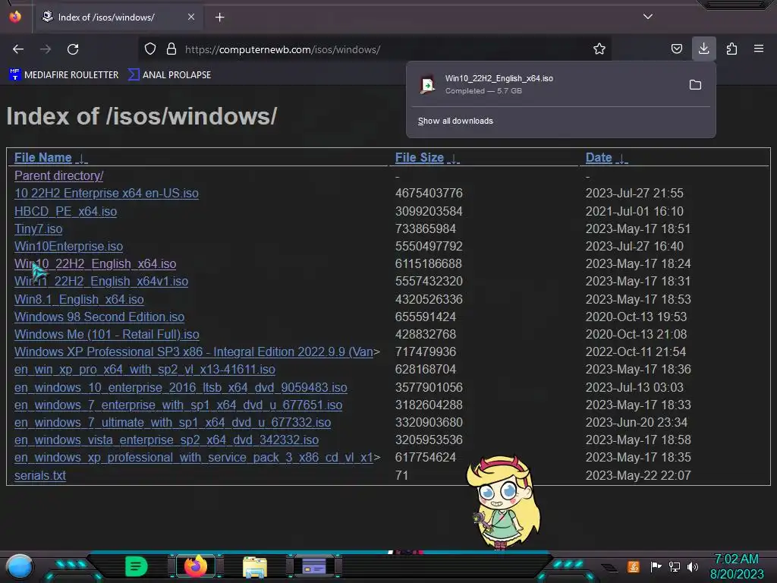Download HBCD_PE_x64.iso
Screen dimensions: 777x583
click(x=66, y=211)
